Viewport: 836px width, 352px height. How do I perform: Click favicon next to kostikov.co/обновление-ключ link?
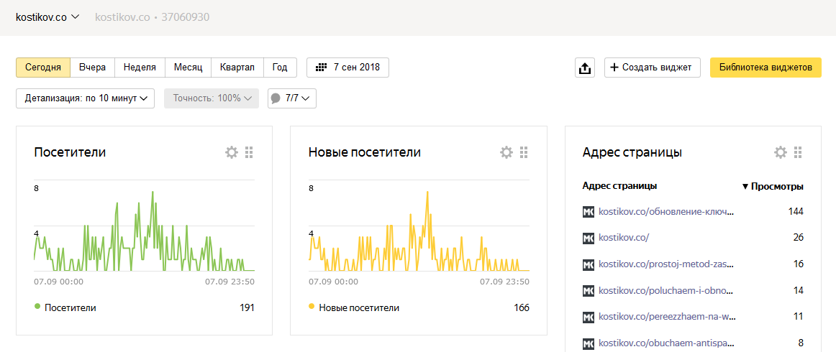tap(589, 212)
